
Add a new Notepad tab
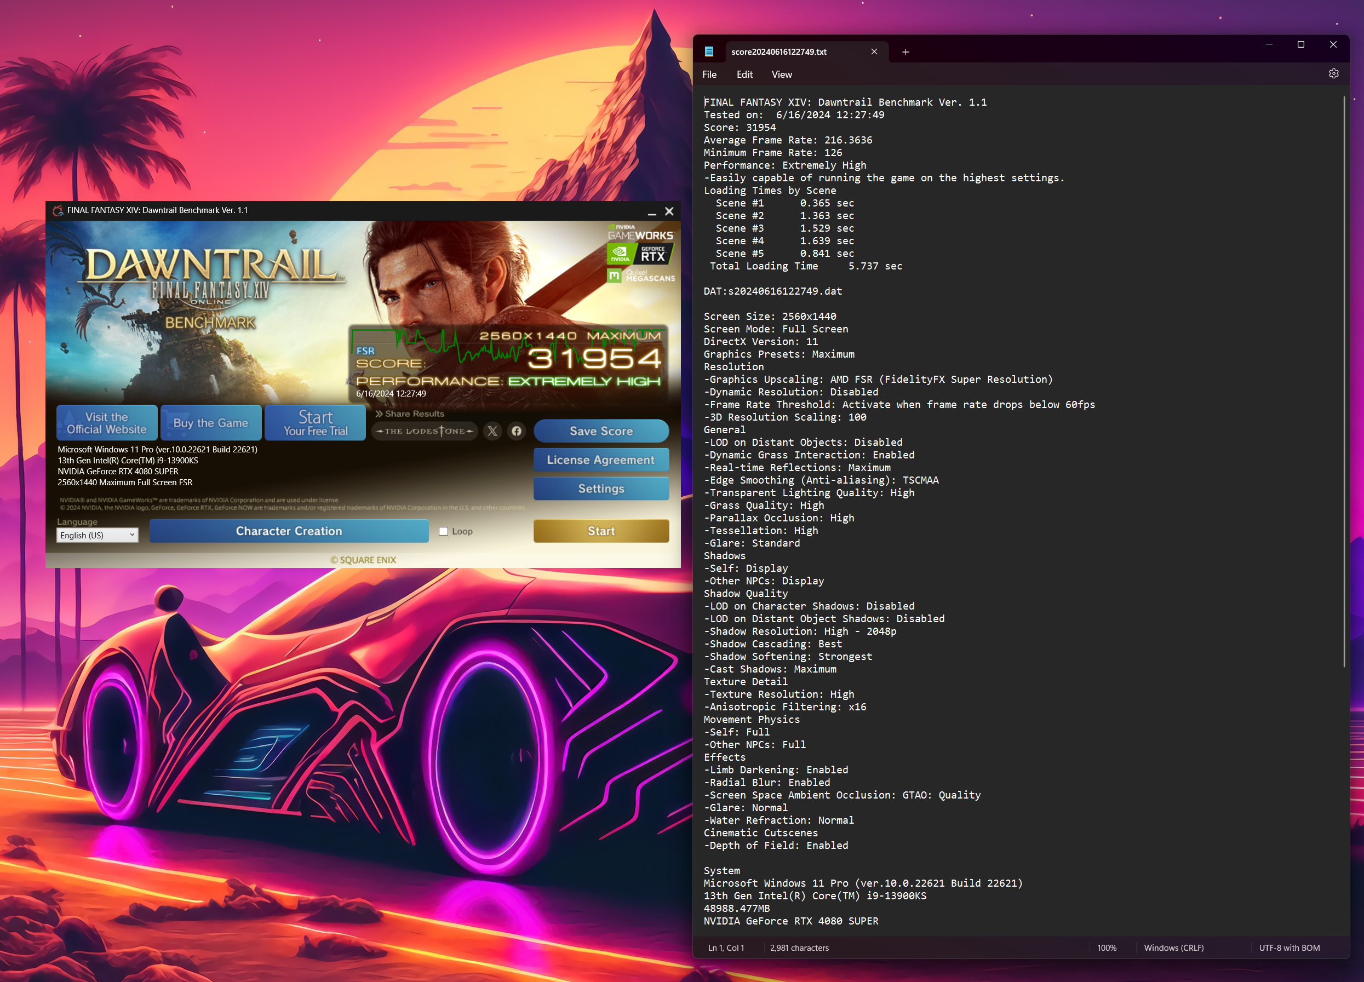[905, 53]
